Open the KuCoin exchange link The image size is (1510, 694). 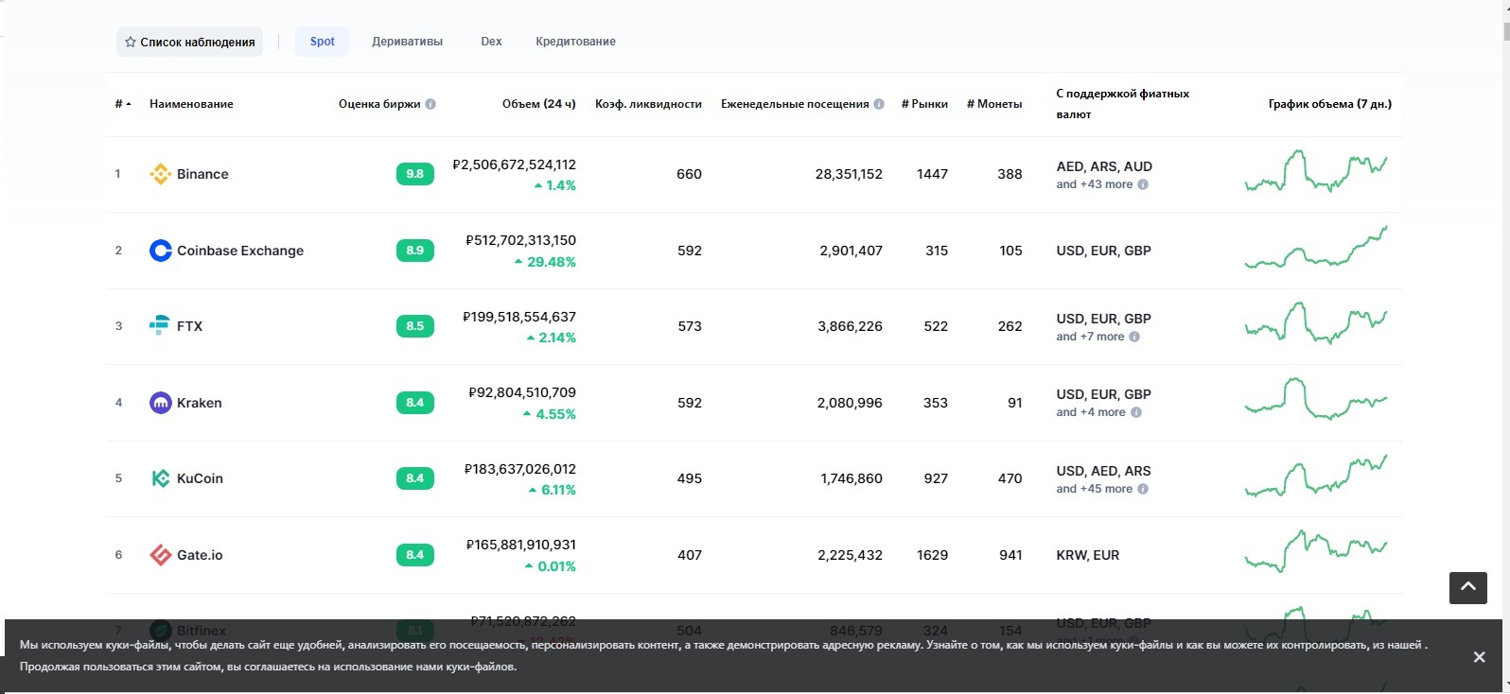click(200, 478)
